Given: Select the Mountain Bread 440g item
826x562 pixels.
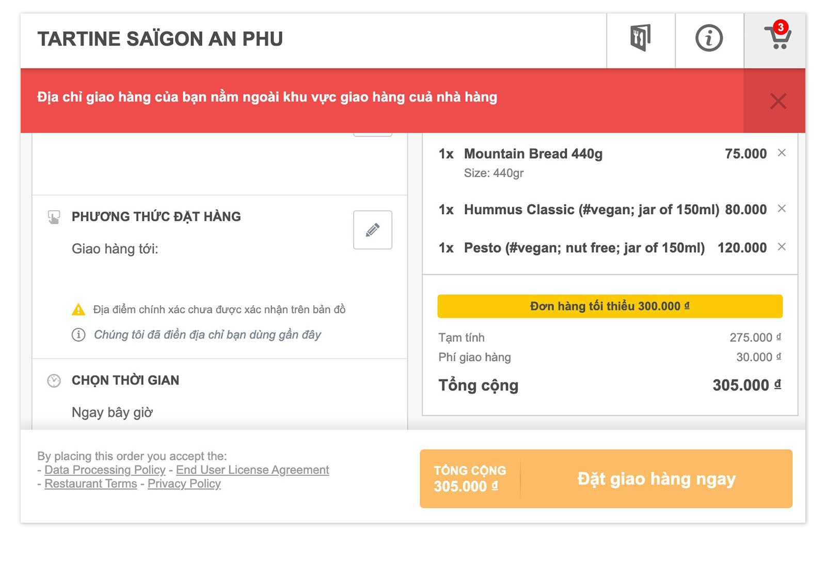Looking at the screenshot, I should pyautogui.click(x=533, y=154).
